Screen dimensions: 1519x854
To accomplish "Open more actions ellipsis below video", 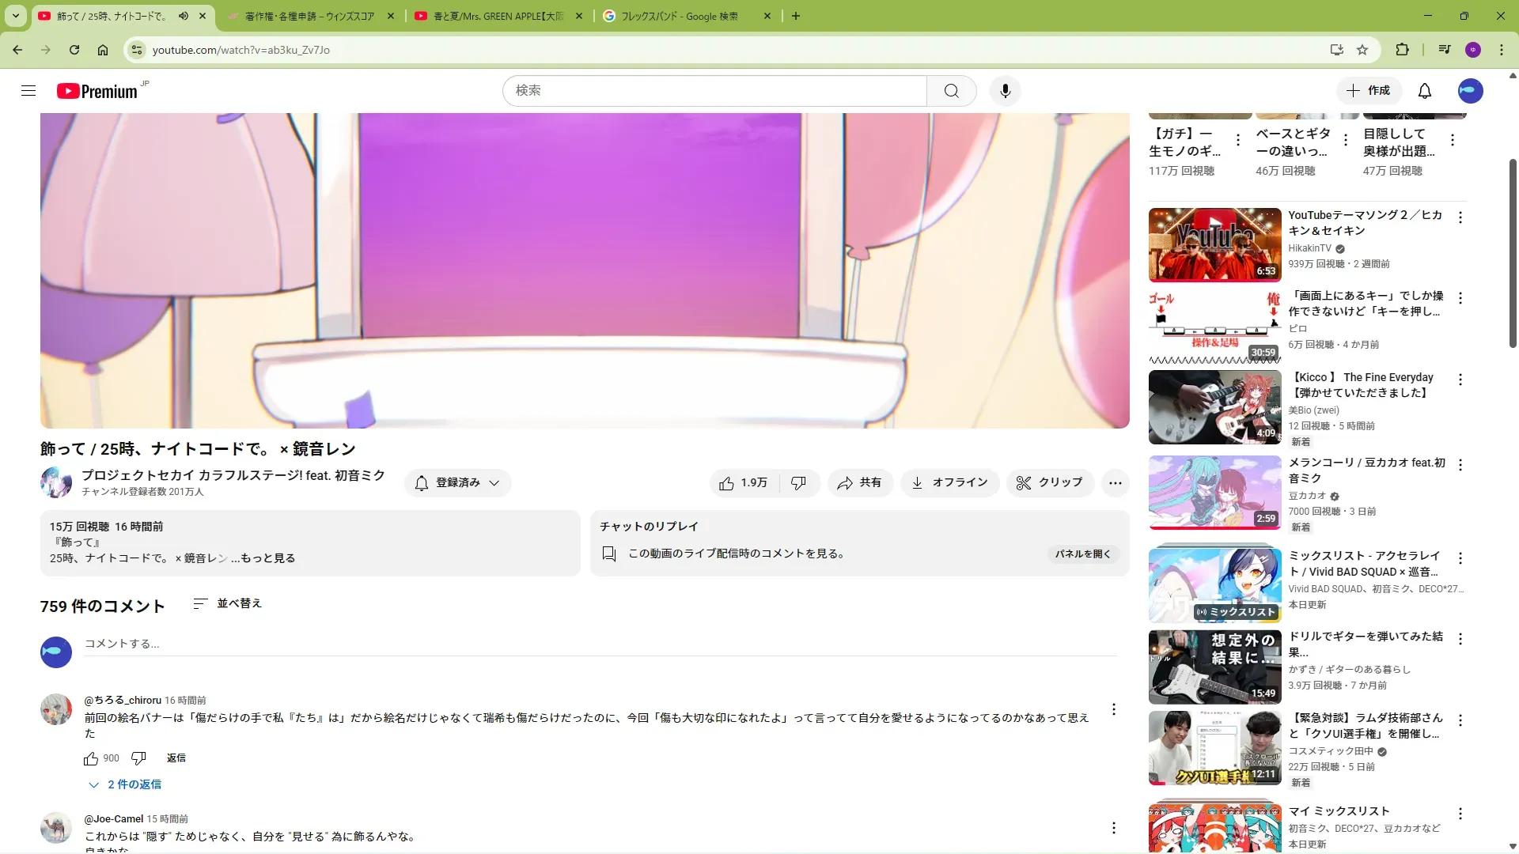I will pyautogui.click(x=1115, y=482).
